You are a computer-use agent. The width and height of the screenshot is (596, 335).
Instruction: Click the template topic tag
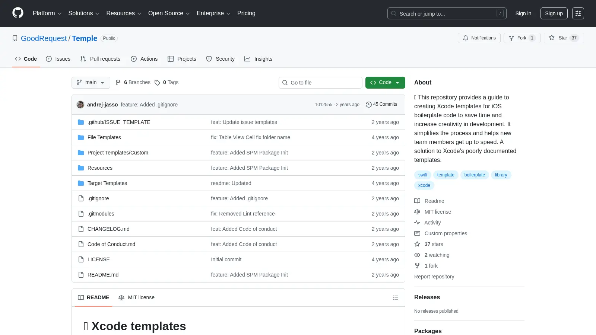(446, 175)
